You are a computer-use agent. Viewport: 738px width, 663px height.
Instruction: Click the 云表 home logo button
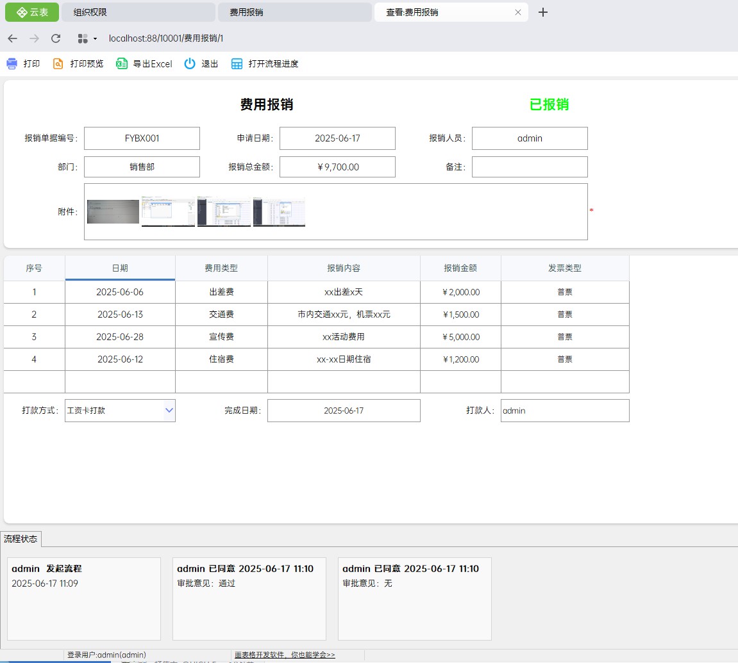pyautogui.click(x=32, y=12)
